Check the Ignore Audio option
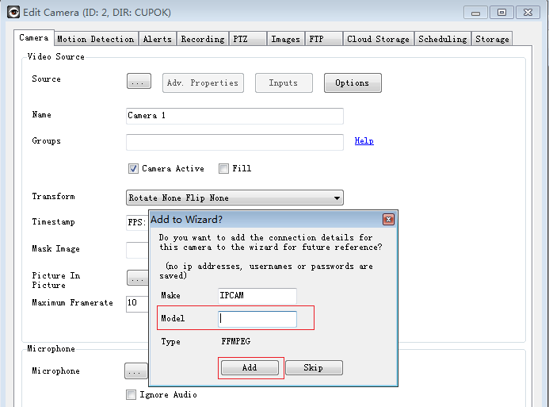549x407 pixels. (x=132, y=394)
